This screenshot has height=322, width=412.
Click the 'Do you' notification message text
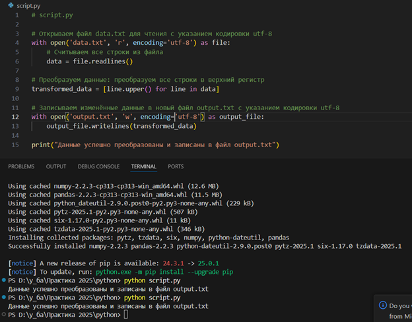point(400,305)
